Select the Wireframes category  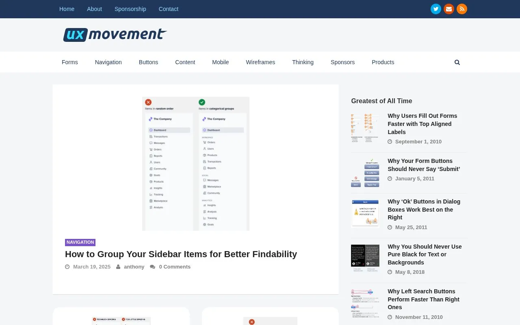(260, 62)
